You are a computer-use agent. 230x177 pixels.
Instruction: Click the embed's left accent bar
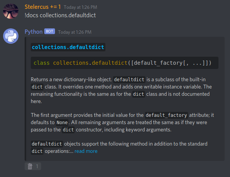(25, 99)
